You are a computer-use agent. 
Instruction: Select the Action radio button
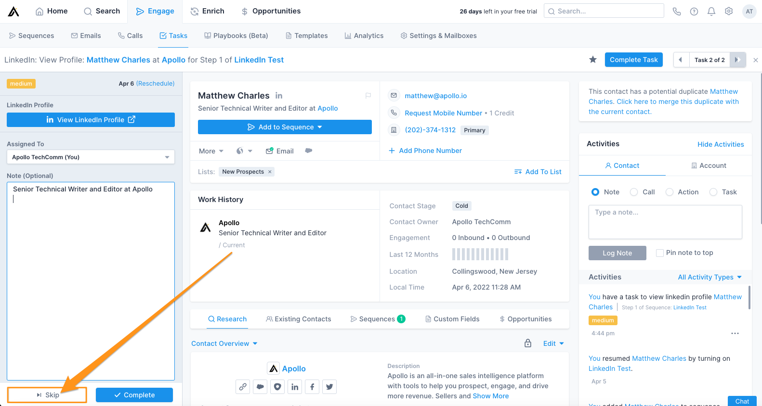click(x=670, y=192)
